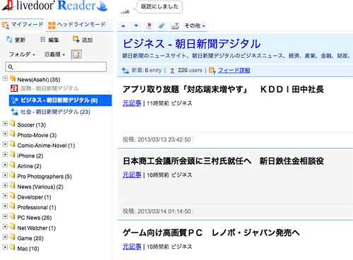The width and height of the screenshot is (353, 260).
Task: Click the Professional folder icon
Action: (x=12, y=206)
